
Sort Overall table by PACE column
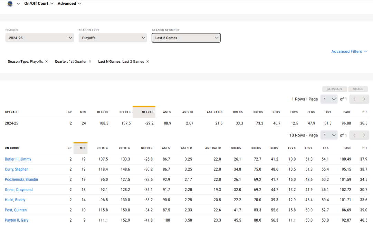347,112
